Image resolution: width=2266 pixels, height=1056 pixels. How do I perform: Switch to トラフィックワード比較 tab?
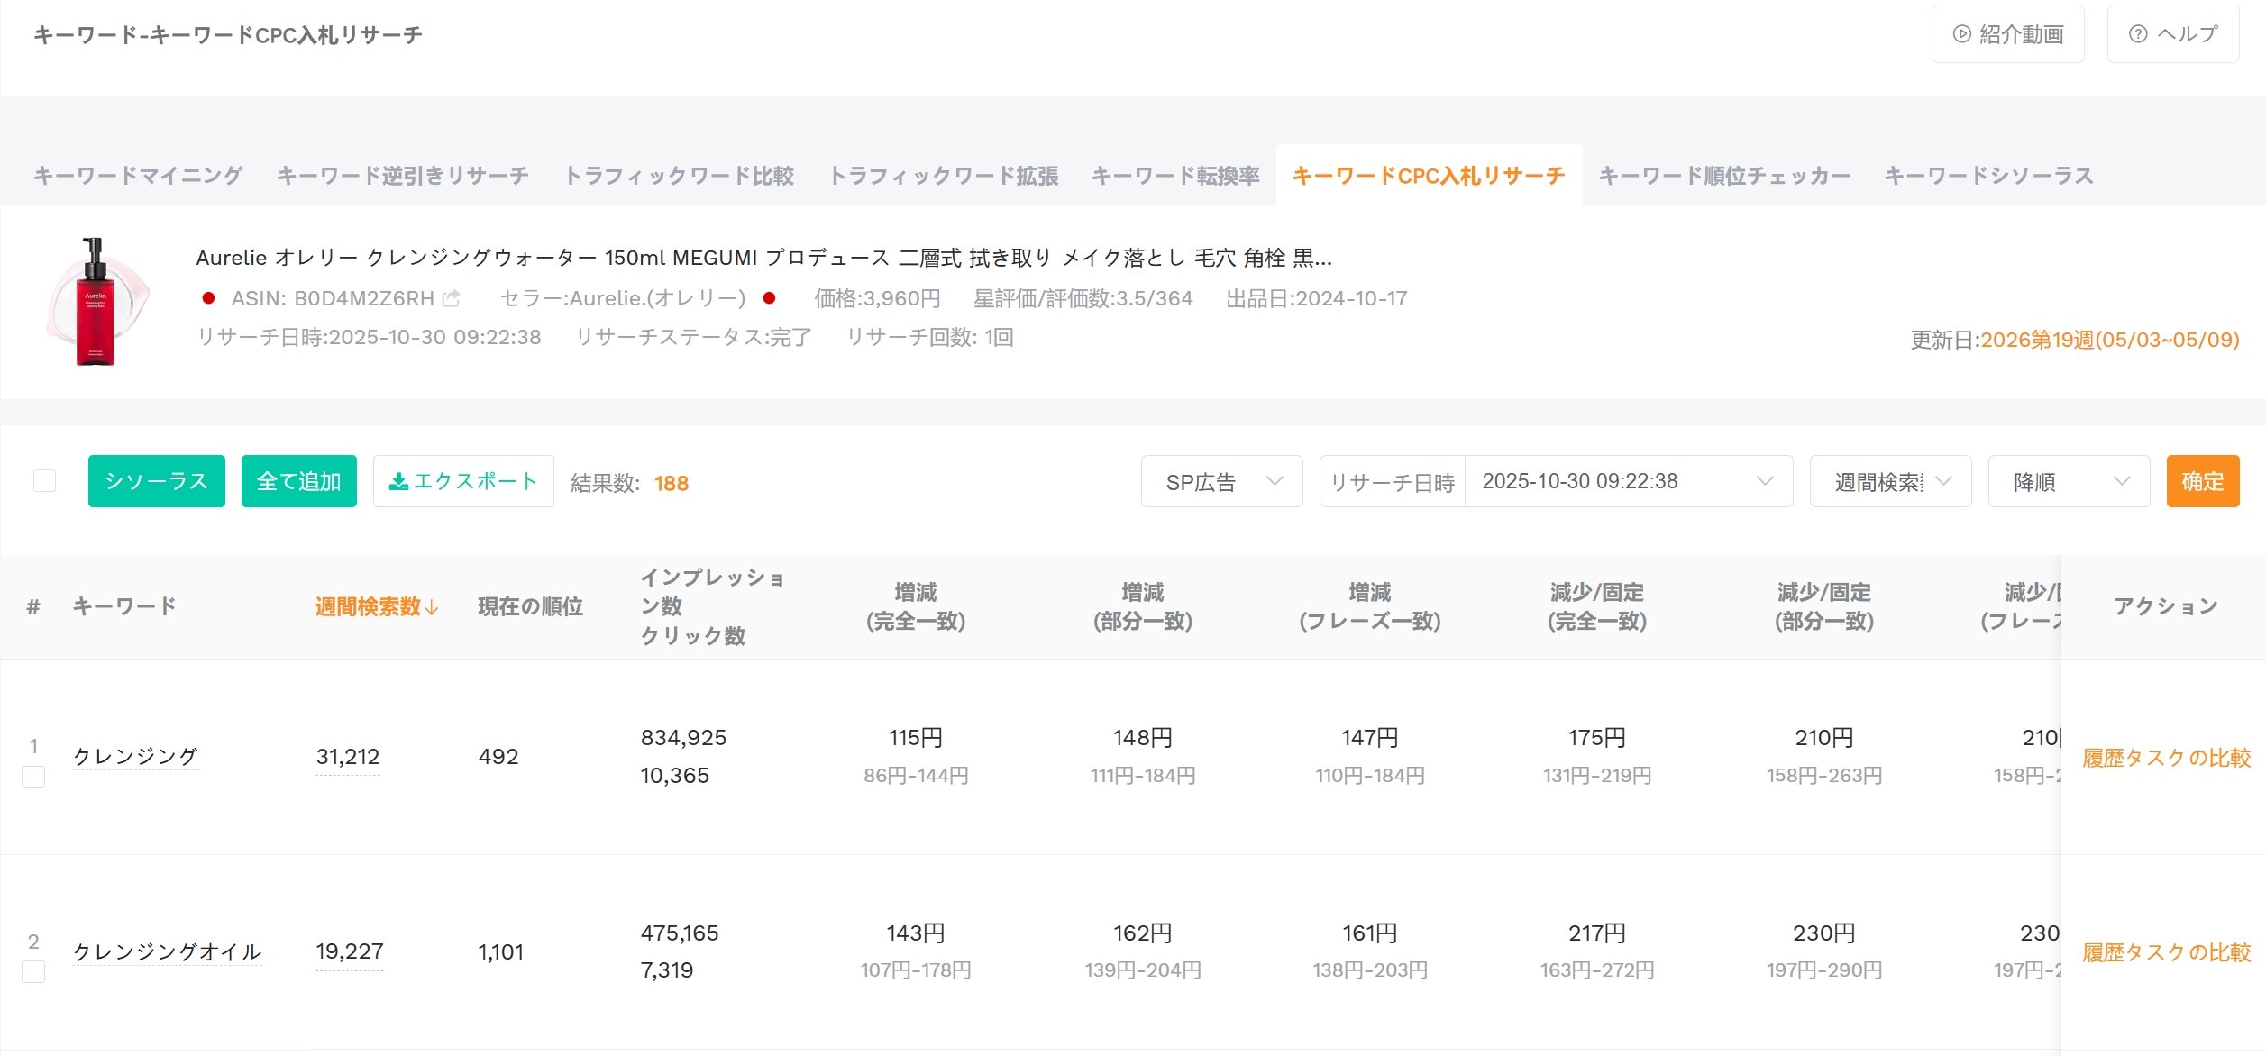[x=679, y=176]
